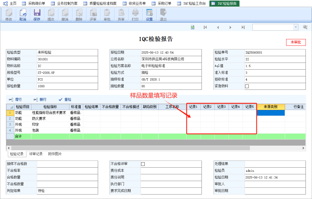This screenshot has height=199, width=312.
Task: Click the 提交 submit icon
Action: coord(51,15)
